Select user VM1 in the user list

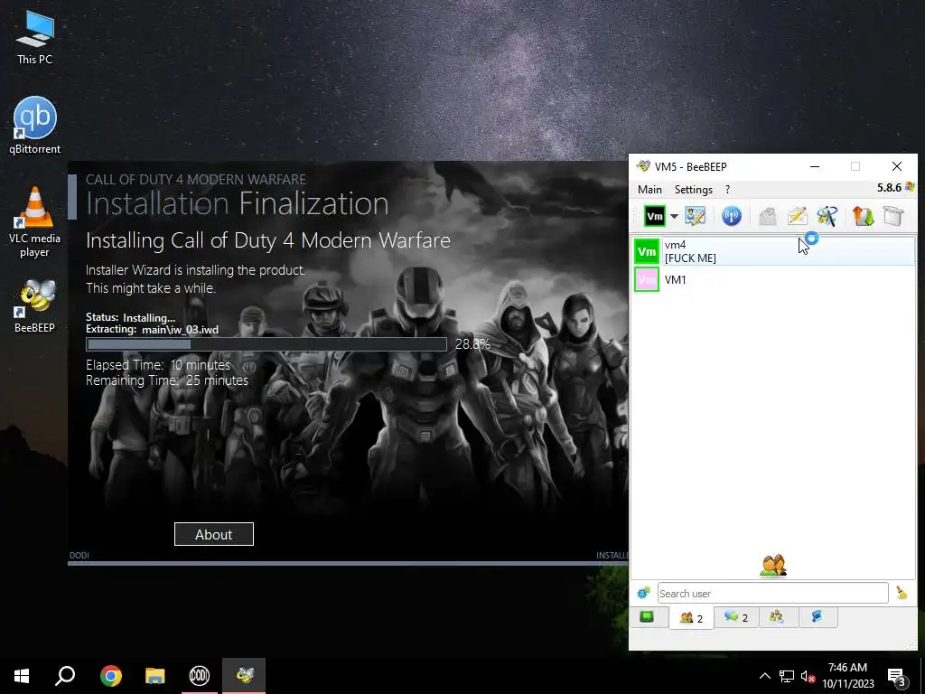pyautogui.click(x=773, y=279)
